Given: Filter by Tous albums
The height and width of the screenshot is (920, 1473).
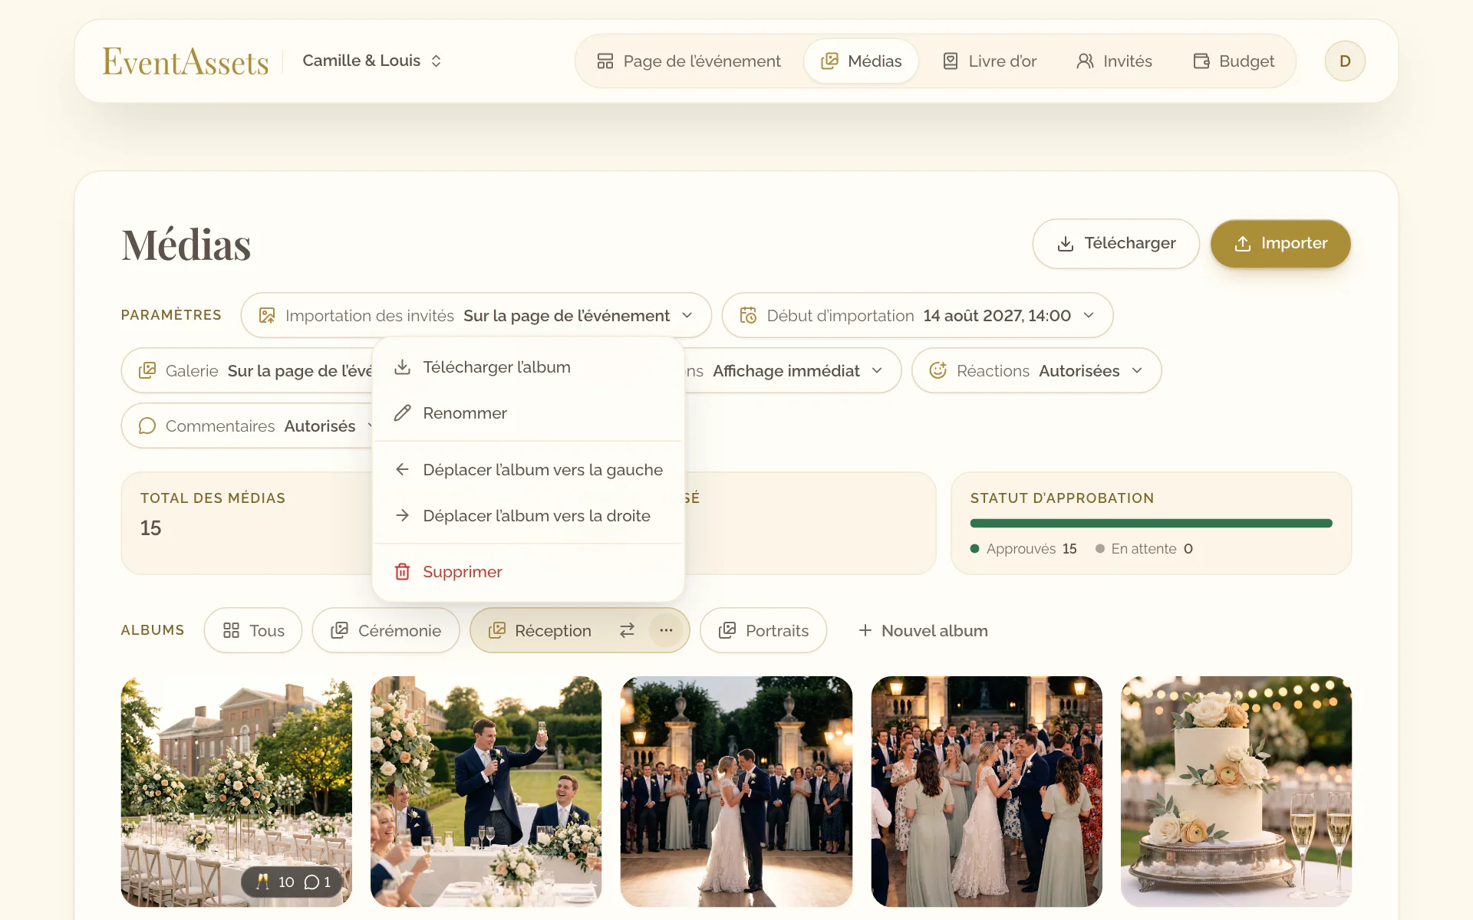Looking at the screenshot, I should [x=253, y=630].
